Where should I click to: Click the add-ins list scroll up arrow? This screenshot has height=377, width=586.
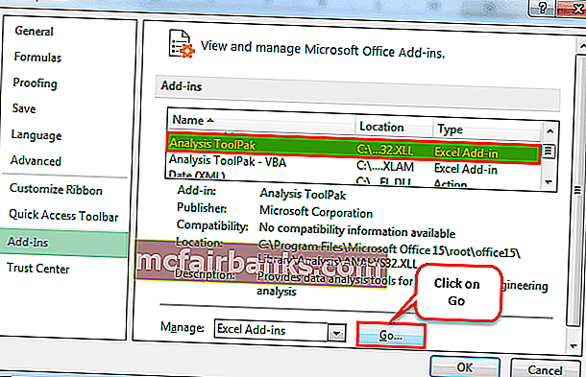549,131
